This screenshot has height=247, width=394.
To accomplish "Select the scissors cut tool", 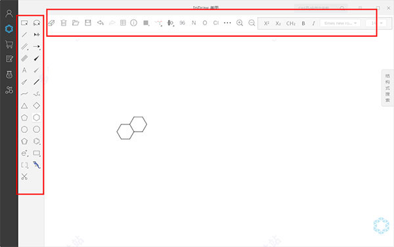I will click(24, 177).
